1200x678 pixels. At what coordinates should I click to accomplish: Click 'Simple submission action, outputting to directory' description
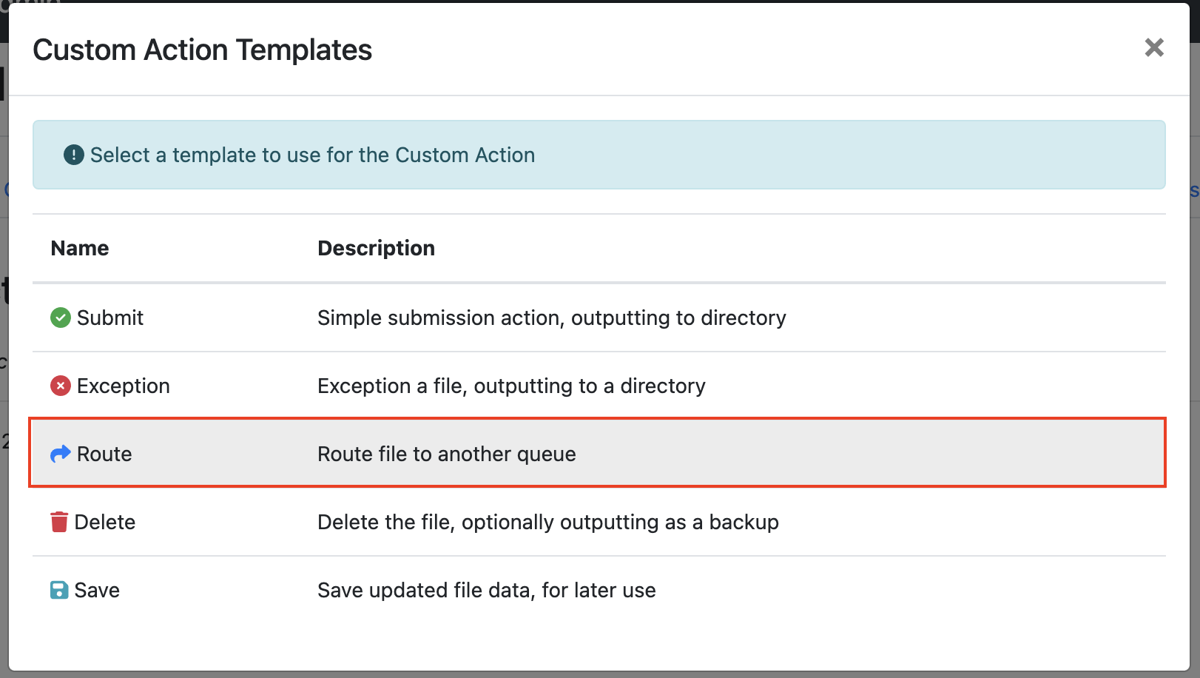551,318
